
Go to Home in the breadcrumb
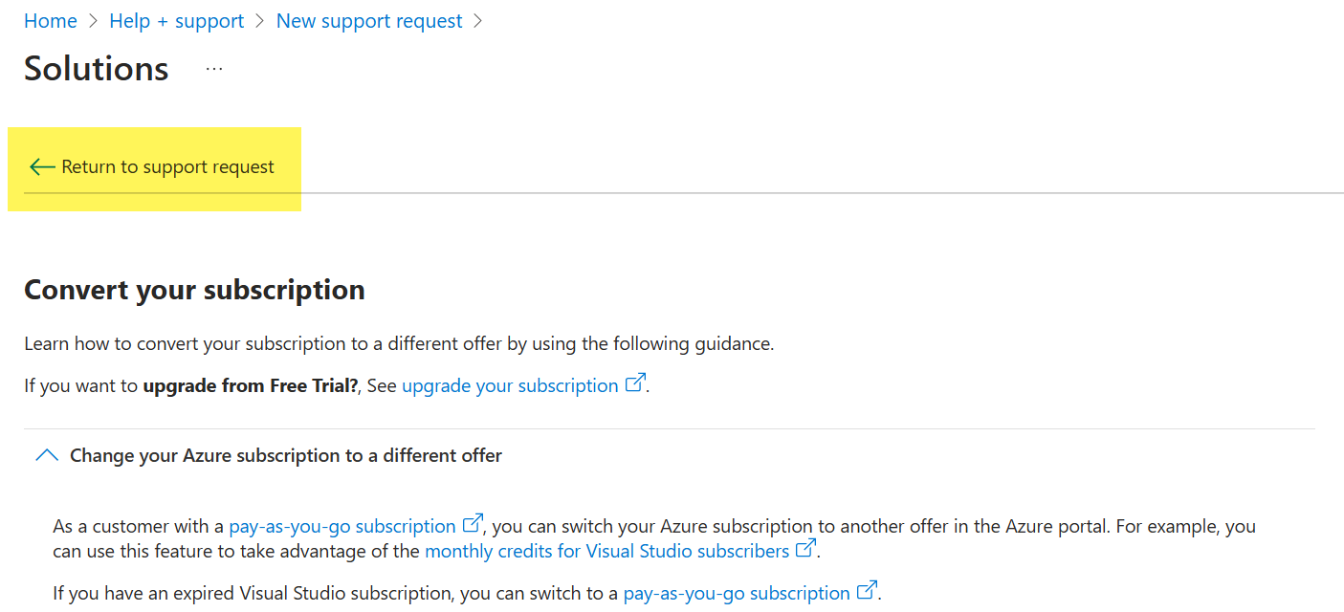click(x=51, y=21)
